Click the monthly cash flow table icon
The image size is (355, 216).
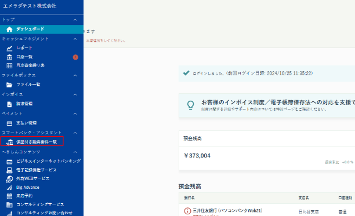(x=9, y=66)
